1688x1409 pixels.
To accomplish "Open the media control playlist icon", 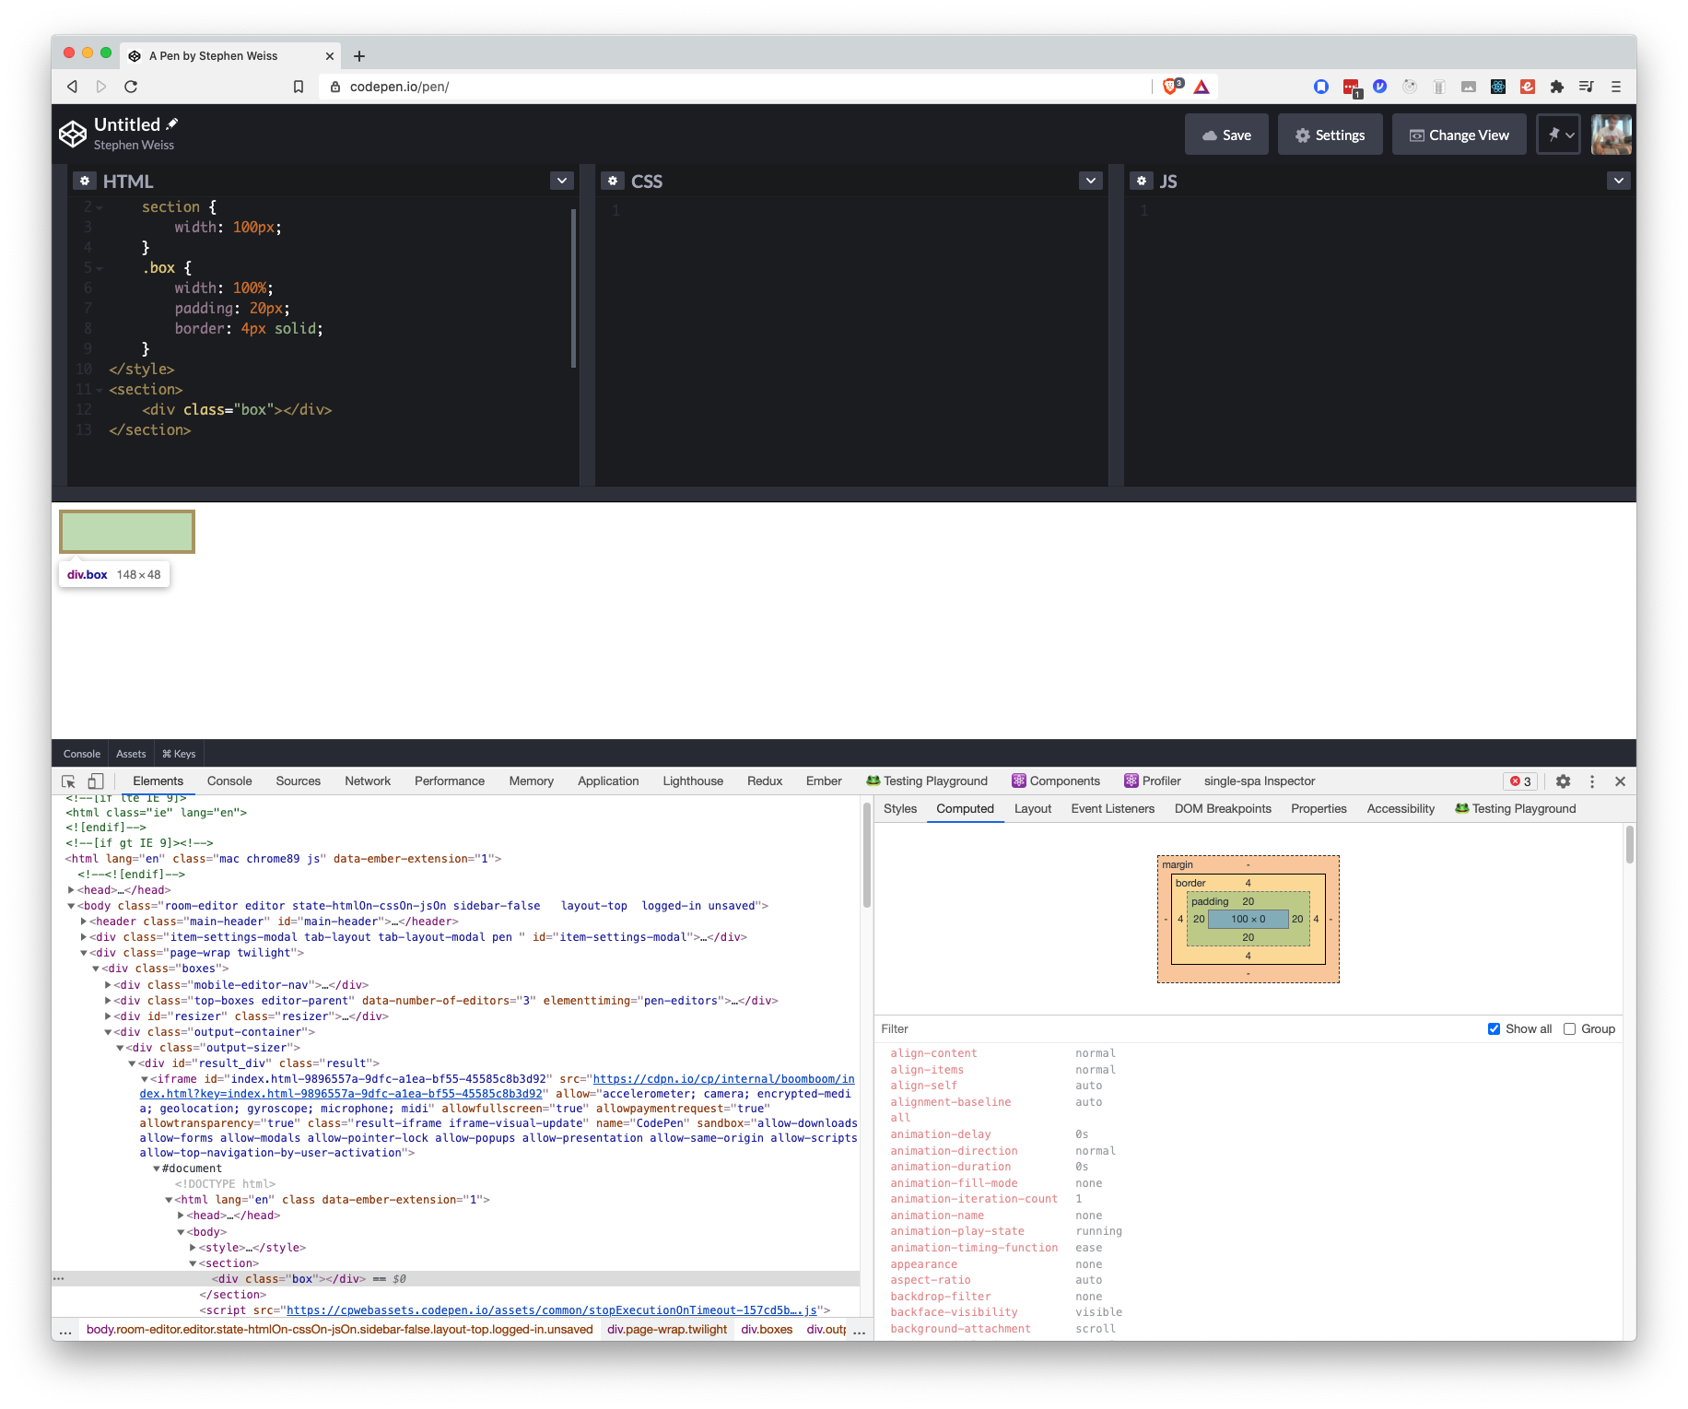I will 1586,87.
